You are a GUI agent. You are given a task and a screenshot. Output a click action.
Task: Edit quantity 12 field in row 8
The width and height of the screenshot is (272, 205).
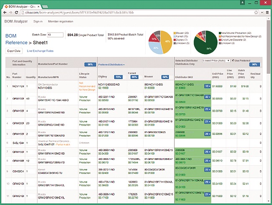[31, 161]
